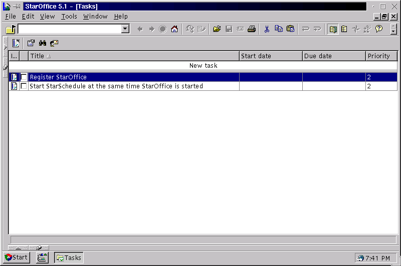401x266 pixels.
Task: Click the Tasks button in taskbar
Action: click(x=69, y=257)
